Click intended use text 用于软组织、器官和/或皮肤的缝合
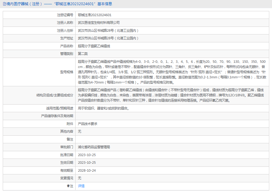272x193 pixels. (x=103, y=109)
